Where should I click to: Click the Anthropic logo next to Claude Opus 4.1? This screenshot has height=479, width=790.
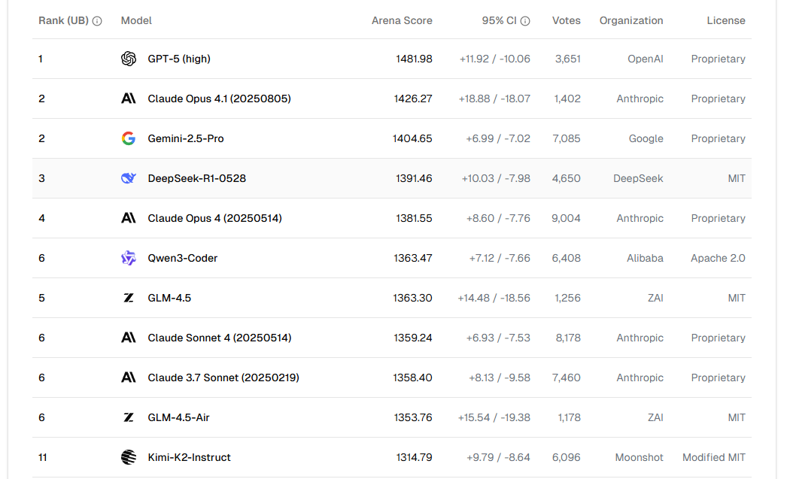(x=129, y=99)
